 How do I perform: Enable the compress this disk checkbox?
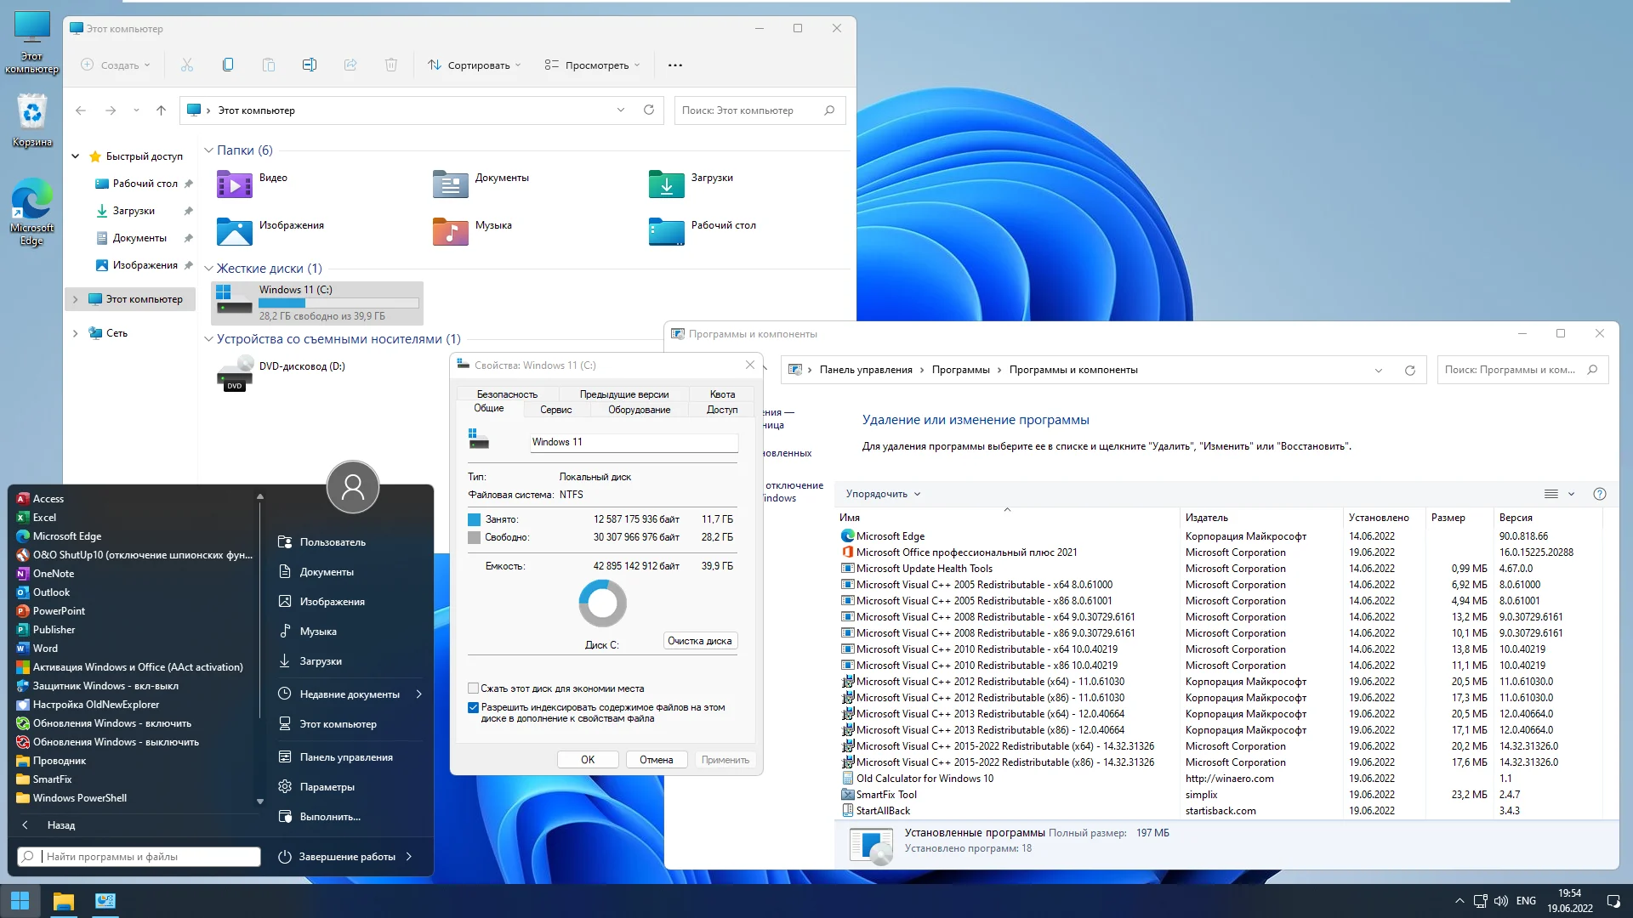474,688
